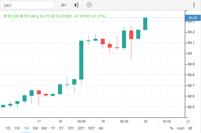This screenshot has width=201, height=133.
Task: Pick the 10Y time range
Action: tap(70, 128)
